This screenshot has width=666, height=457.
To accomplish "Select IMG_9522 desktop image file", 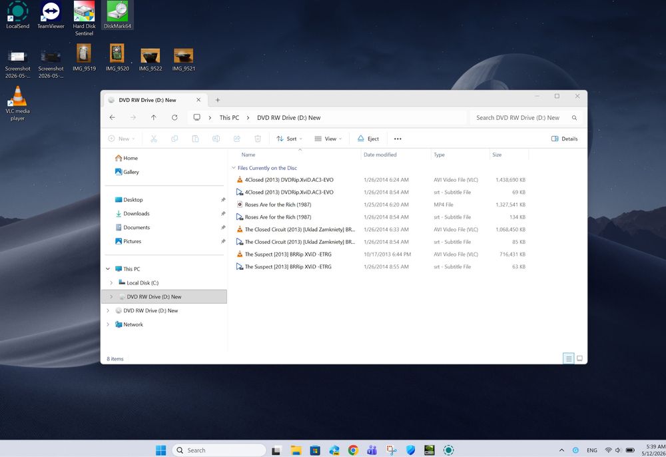I will point(151,59).
